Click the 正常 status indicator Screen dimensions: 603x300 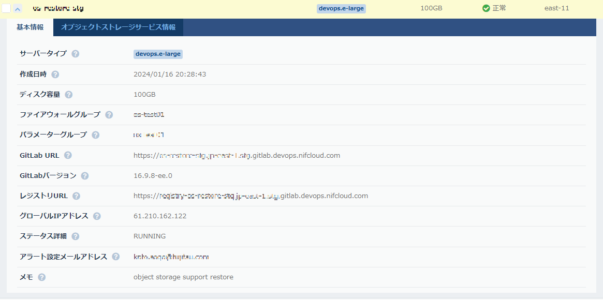[494, 8]
